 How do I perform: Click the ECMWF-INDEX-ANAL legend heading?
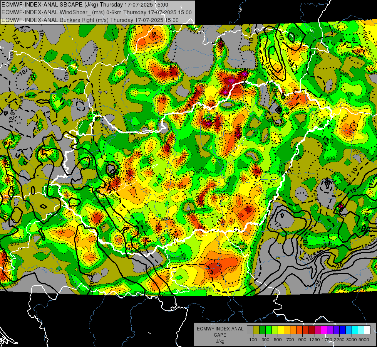click(220, 329)
